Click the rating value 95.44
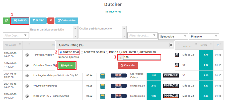The height and width of the screenshot is (100, 226). (x=89, y=75)
